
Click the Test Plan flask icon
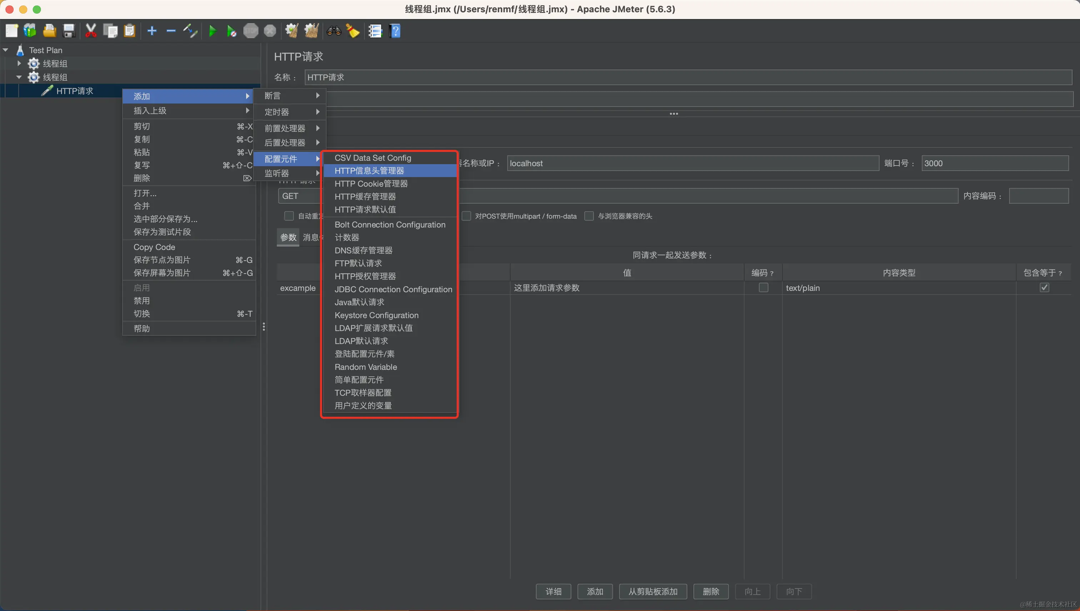click(x=20, y=50)
